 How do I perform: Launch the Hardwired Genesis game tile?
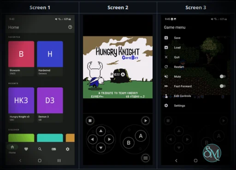(x=50, y=58)
